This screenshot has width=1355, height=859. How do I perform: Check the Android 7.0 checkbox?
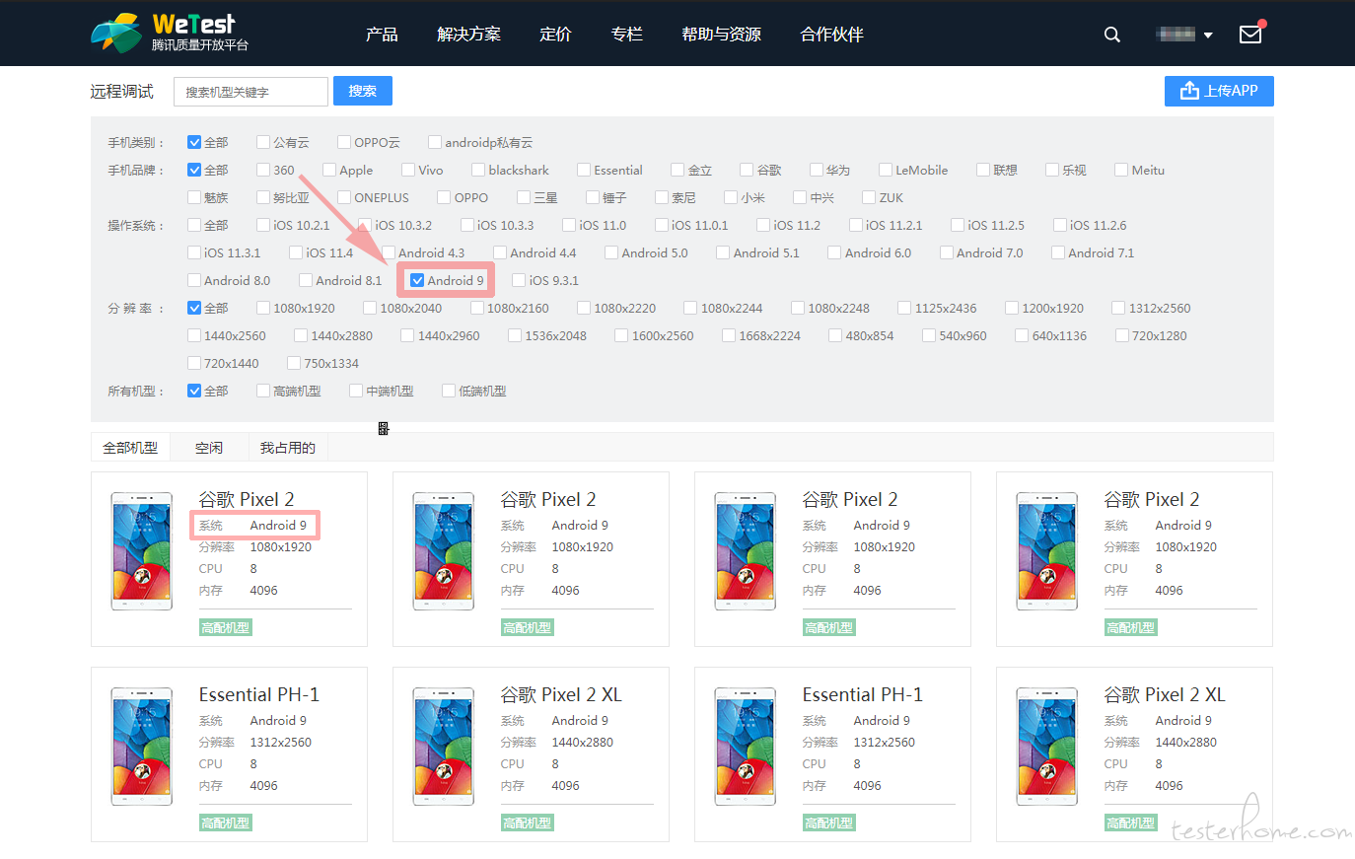click(x=947, y=252)
